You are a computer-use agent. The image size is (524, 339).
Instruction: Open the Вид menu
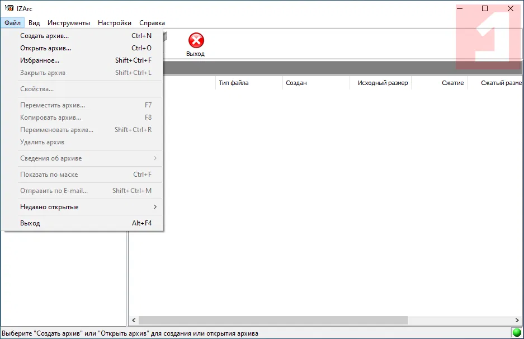pyautogui.click(x=34, y=23)
